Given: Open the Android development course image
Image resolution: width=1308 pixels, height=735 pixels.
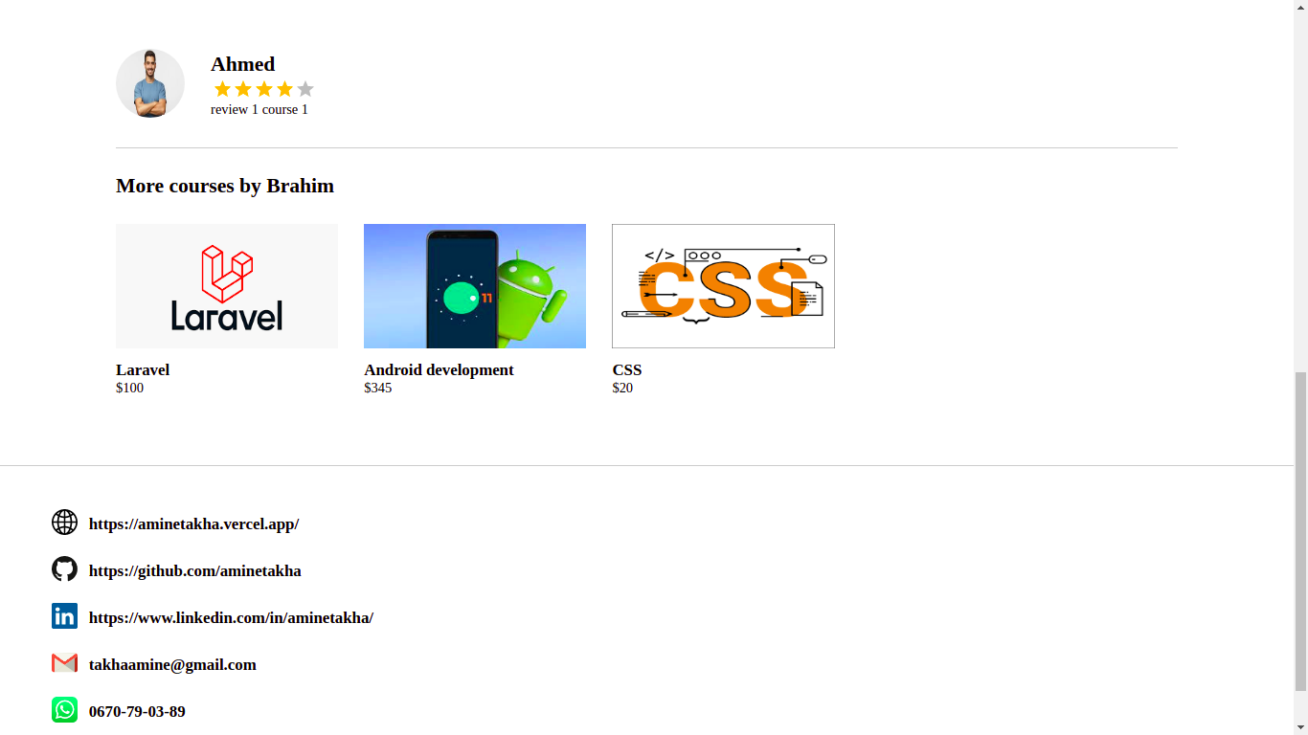Looking at the screenshot, I should pyautogui.click(x=475, y=286).
